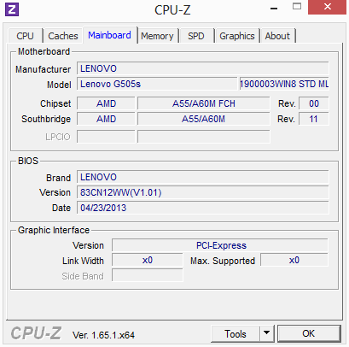Screen dimensions: 349x347
Task: Select the Manufacturer field LENOVO
Action: coord(203,68)
